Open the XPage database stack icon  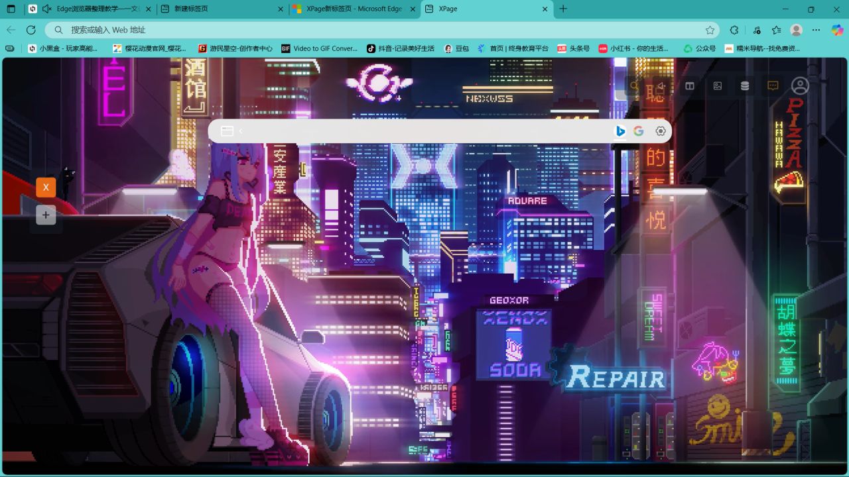point(745,85)
